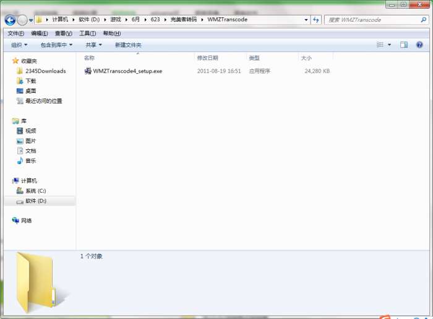Expand the chevron after 6月 breadcrumb
The height and width of the screenshot is (319, 433).
pyautogui.click(x=145, y=20)
